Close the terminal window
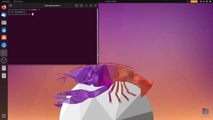The width and height of the screenshot is (213, 120). coord(96,6)
